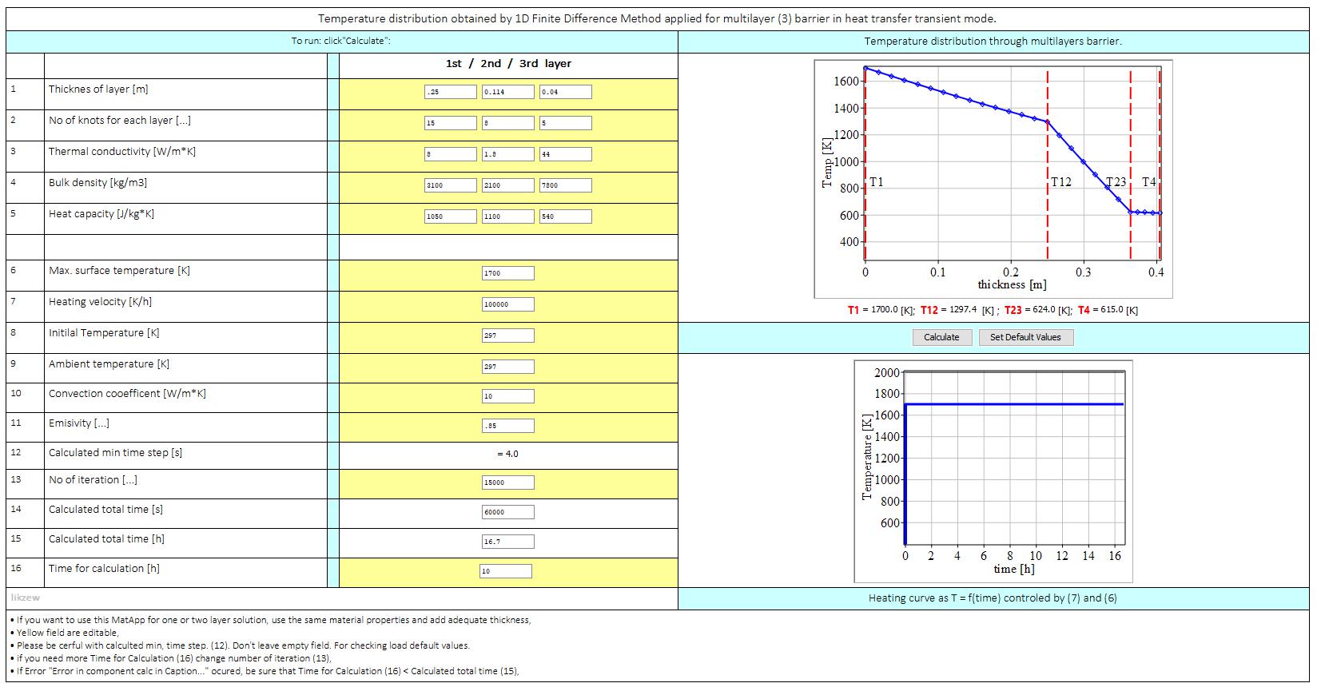The height and width of the screenshot is (691, 1321).
Task: Click the 'Emisivity [...]' label
Action: click(79, 423)
